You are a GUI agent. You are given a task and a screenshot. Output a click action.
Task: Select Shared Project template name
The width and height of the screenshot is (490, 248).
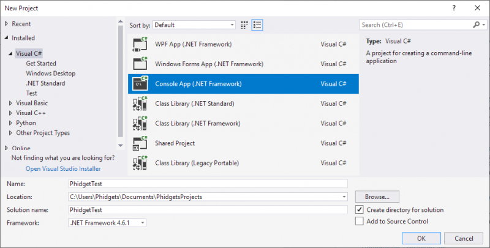click(x=175, y=143)
